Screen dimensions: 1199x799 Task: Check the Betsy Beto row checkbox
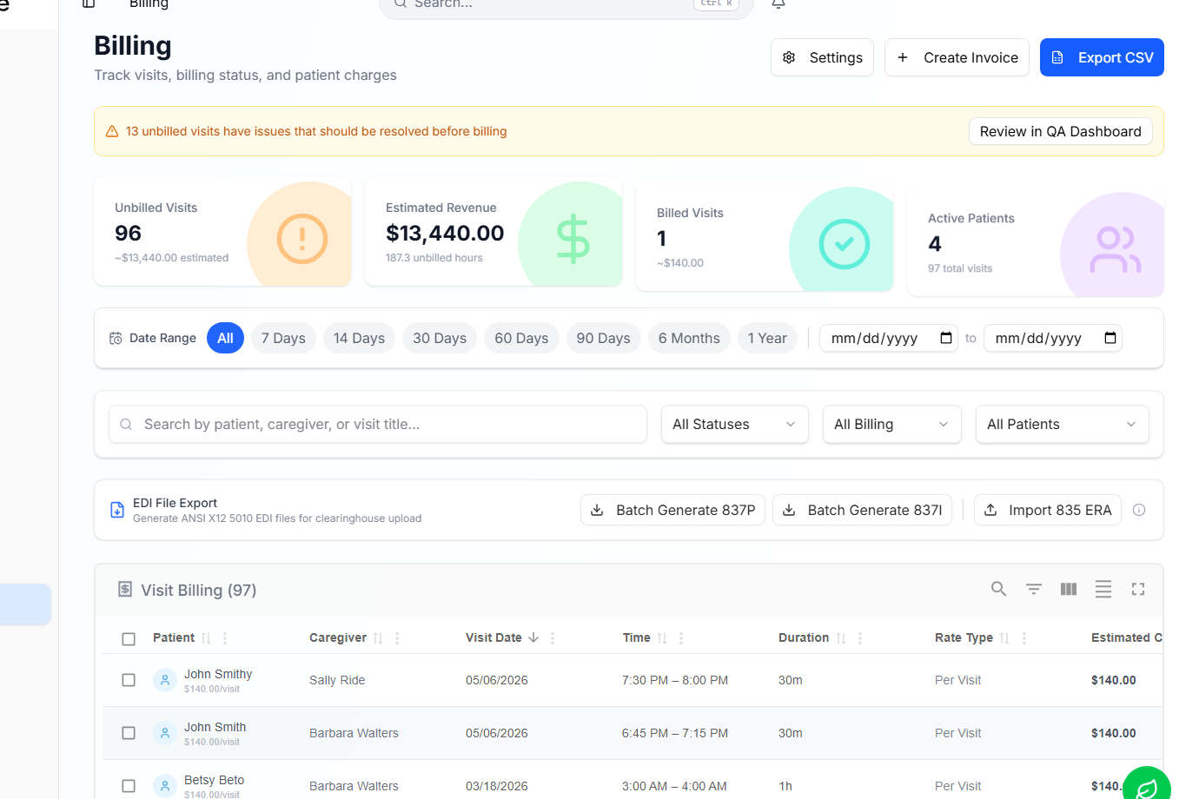[x=129, y=786]
